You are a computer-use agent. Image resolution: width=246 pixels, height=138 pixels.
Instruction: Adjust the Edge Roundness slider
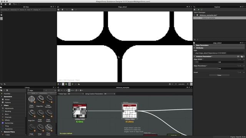click(x=219, y=69)
